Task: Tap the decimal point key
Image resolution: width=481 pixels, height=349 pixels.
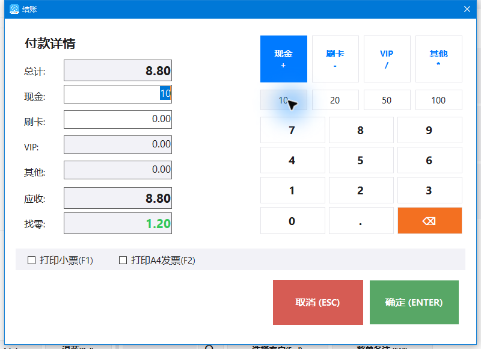Action: point(361,221)
